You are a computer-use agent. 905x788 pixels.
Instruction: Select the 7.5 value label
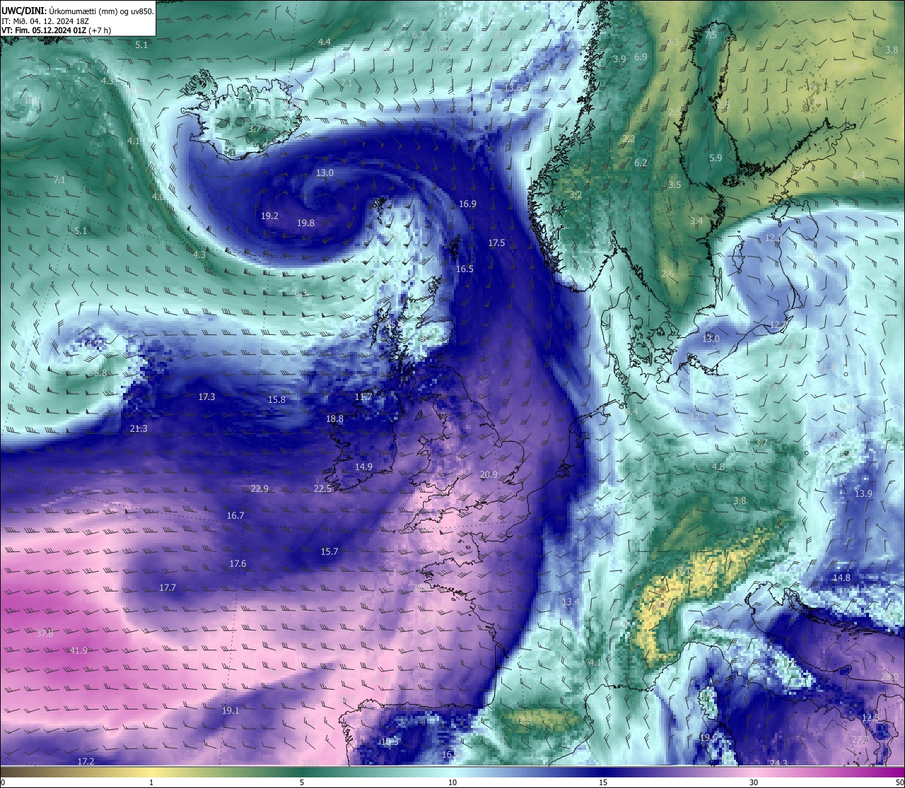pos(711,35)
